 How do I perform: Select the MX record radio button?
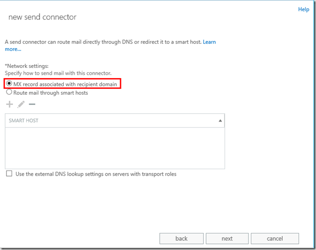click(9, 84)
